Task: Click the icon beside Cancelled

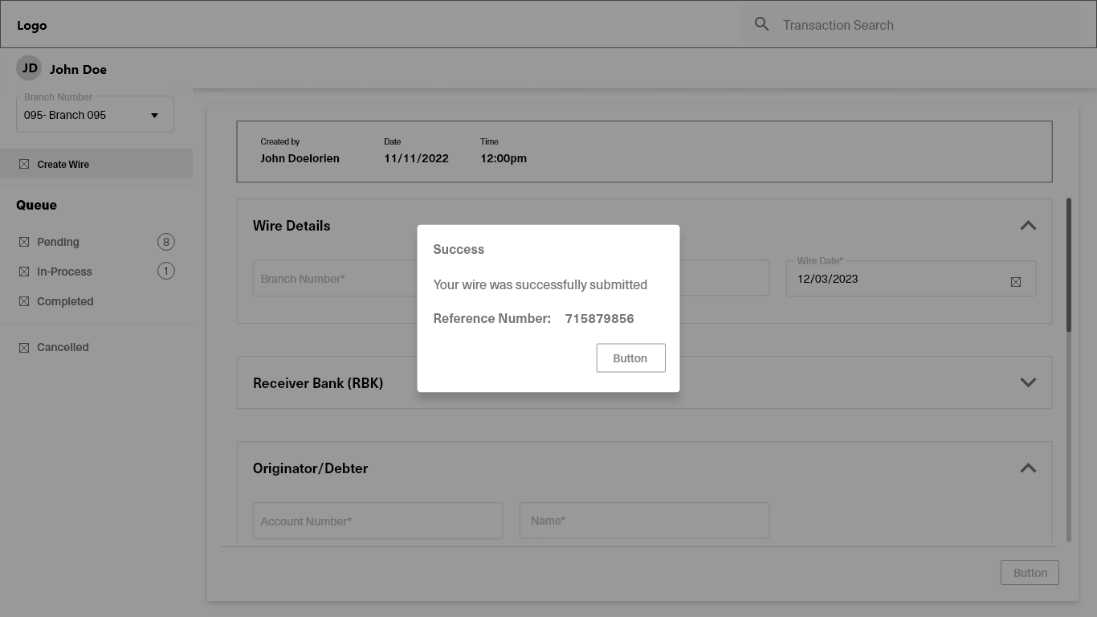Action: click(x=24, y=348)
